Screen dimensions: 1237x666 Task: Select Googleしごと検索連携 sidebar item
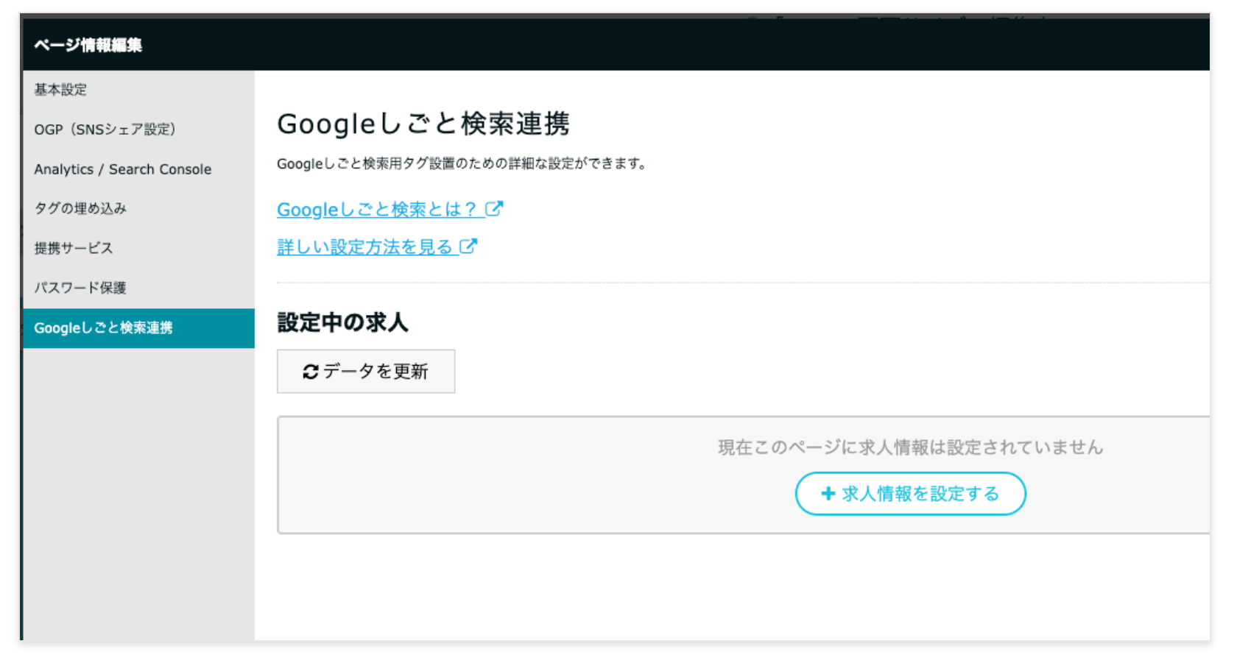[x=138, y=328]
